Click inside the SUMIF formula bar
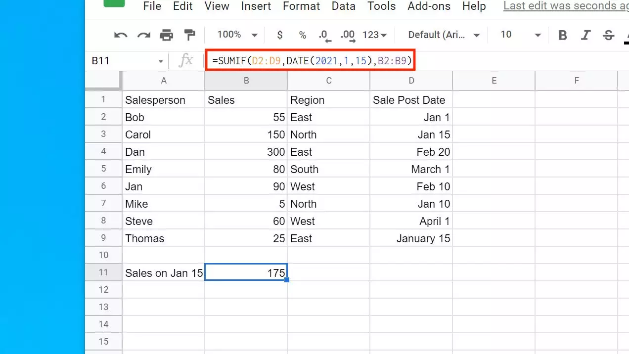 coord(312,61)
